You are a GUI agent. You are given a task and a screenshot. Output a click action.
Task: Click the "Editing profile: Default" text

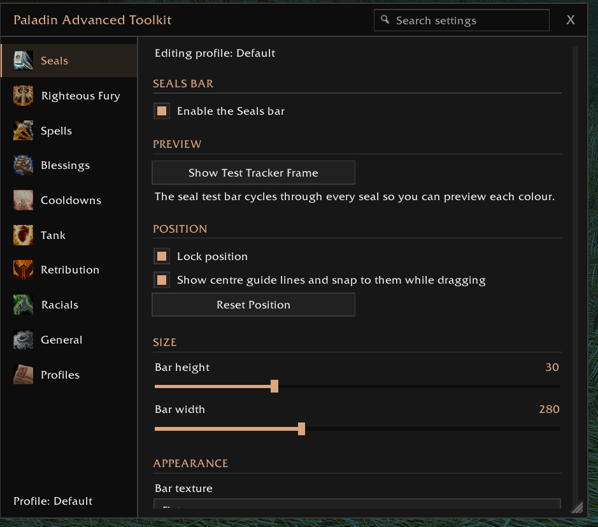point(215,53)
